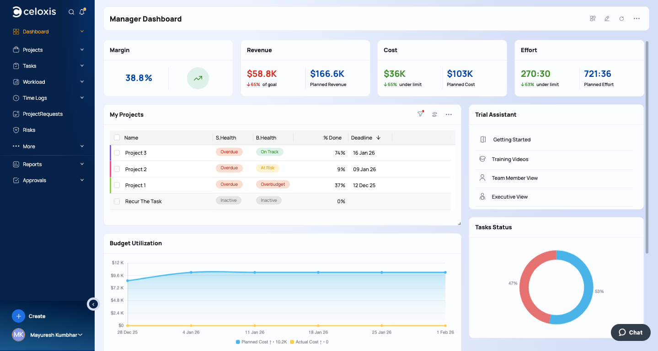Expand the Time Logs chevron
Screen dimensions: 658x351
click(82, 98)
